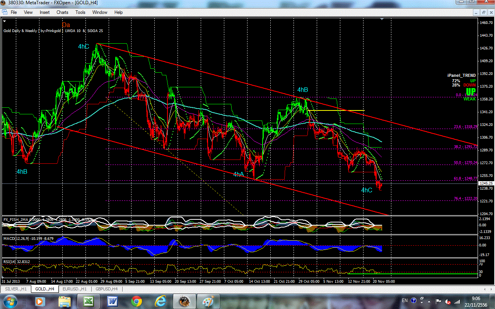The image size is (495, 309).
Task: Click the FX_FISH_2MA indicator label
Action: [x=48, y=220]
